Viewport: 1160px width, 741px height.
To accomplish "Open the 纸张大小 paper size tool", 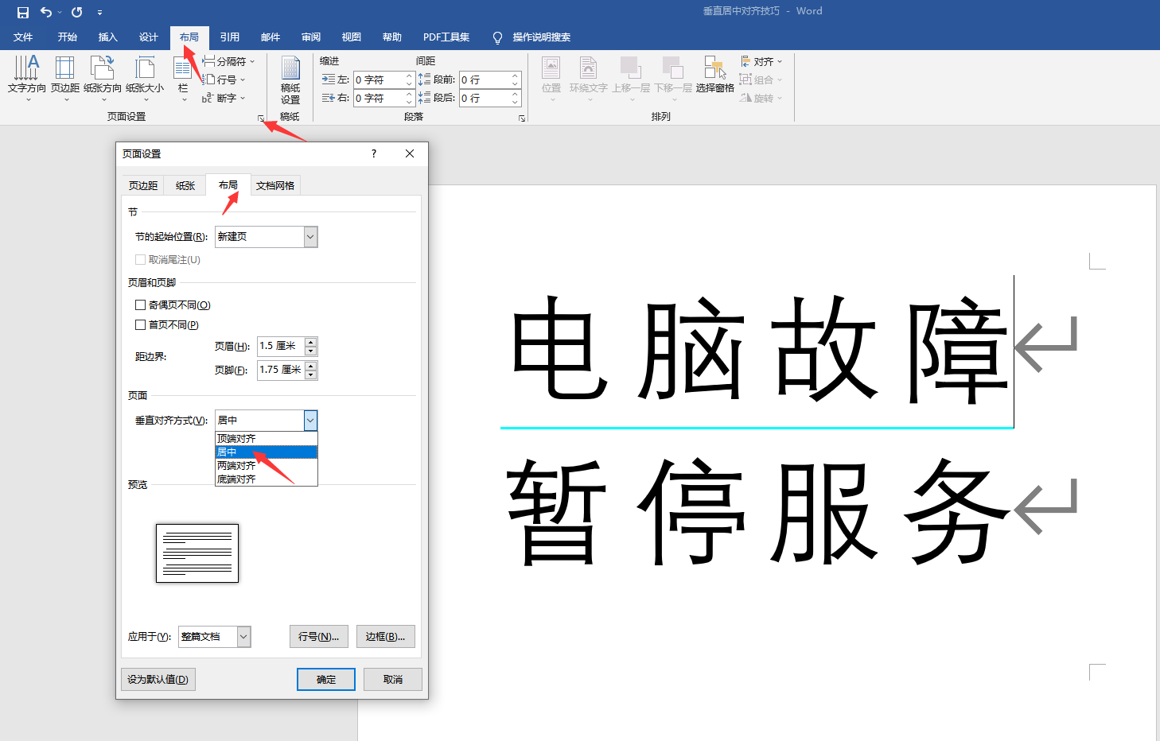I will click(x=145, y=79).
